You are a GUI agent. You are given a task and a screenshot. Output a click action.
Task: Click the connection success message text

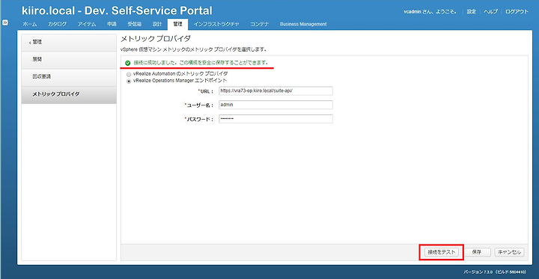201,63
